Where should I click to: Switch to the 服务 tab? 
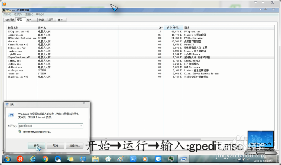pyautogui.click(x=31, y=20)
